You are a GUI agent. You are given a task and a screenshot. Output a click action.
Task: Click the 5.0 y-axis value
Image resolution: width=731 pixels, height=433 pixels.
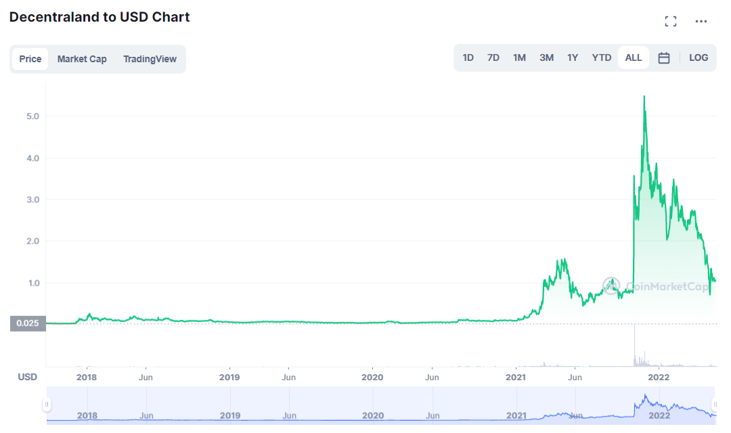[x=32, y=116]
